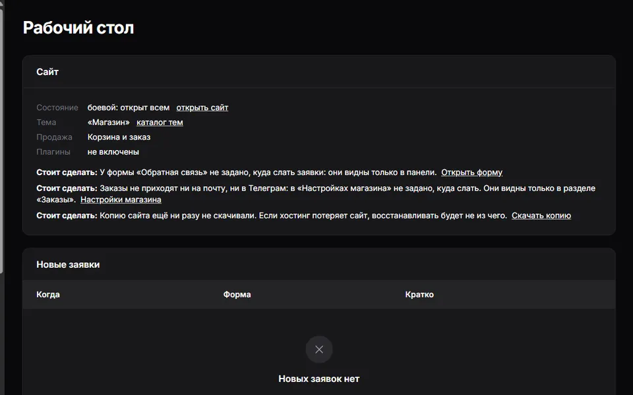Click the "Форма" column header
633x395 pixels.
(237, 295)
